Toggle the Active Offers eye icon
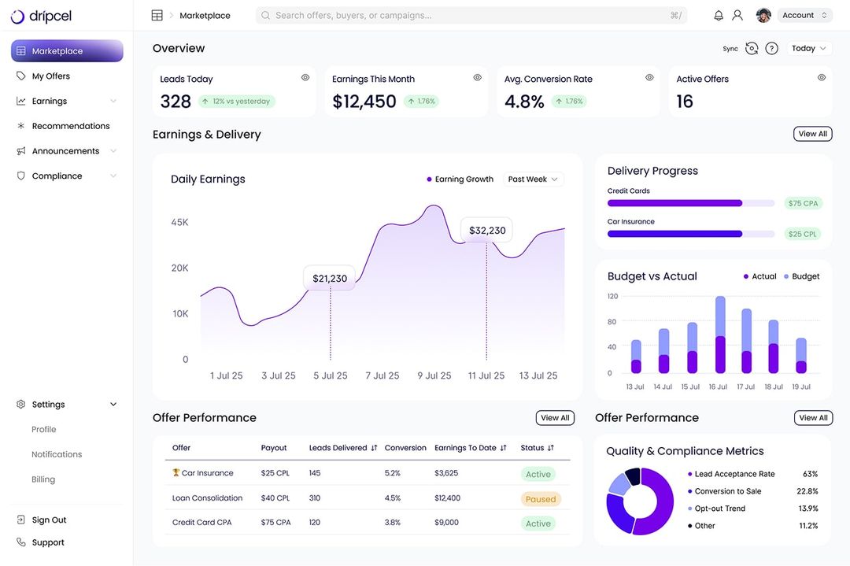The height and width of the screenshot is (566, 850). tap(821, 77)
